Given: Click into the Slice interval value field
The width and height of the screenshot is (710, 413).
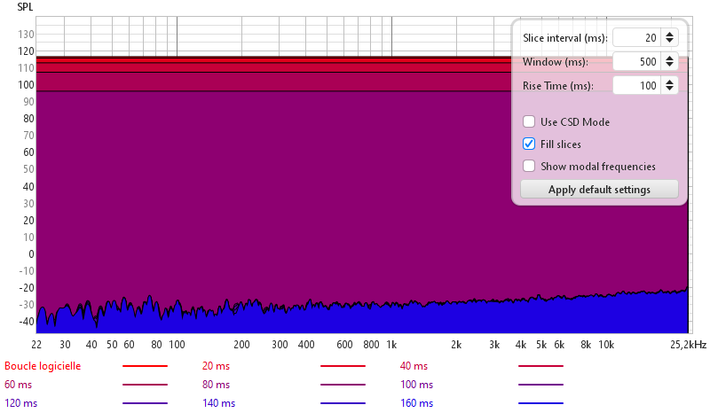Looking at the screenshot, I should [636, 37].
